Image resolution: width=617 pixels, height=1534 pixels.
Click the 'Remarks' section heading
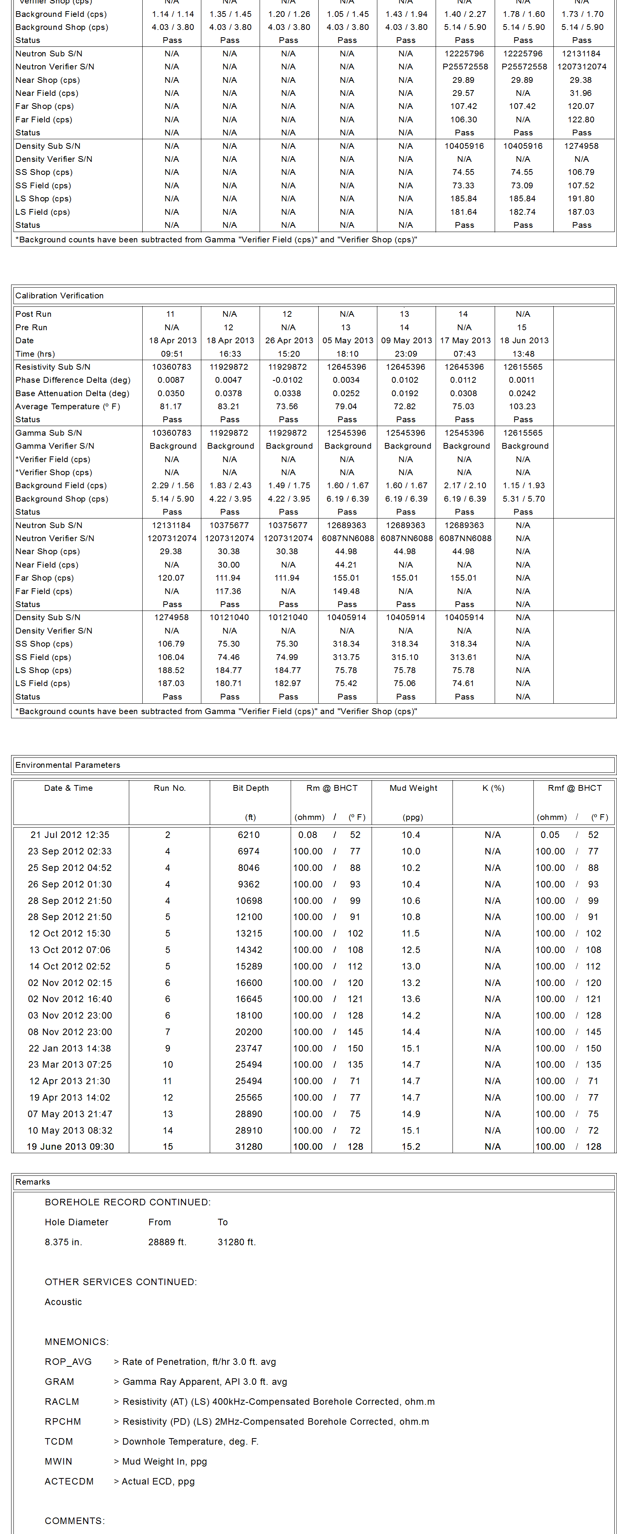pos(33,1182)
